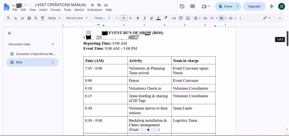Viewport: 289px width, 136px height.
Task: Open the Format menu
Action: pos(55,10)
